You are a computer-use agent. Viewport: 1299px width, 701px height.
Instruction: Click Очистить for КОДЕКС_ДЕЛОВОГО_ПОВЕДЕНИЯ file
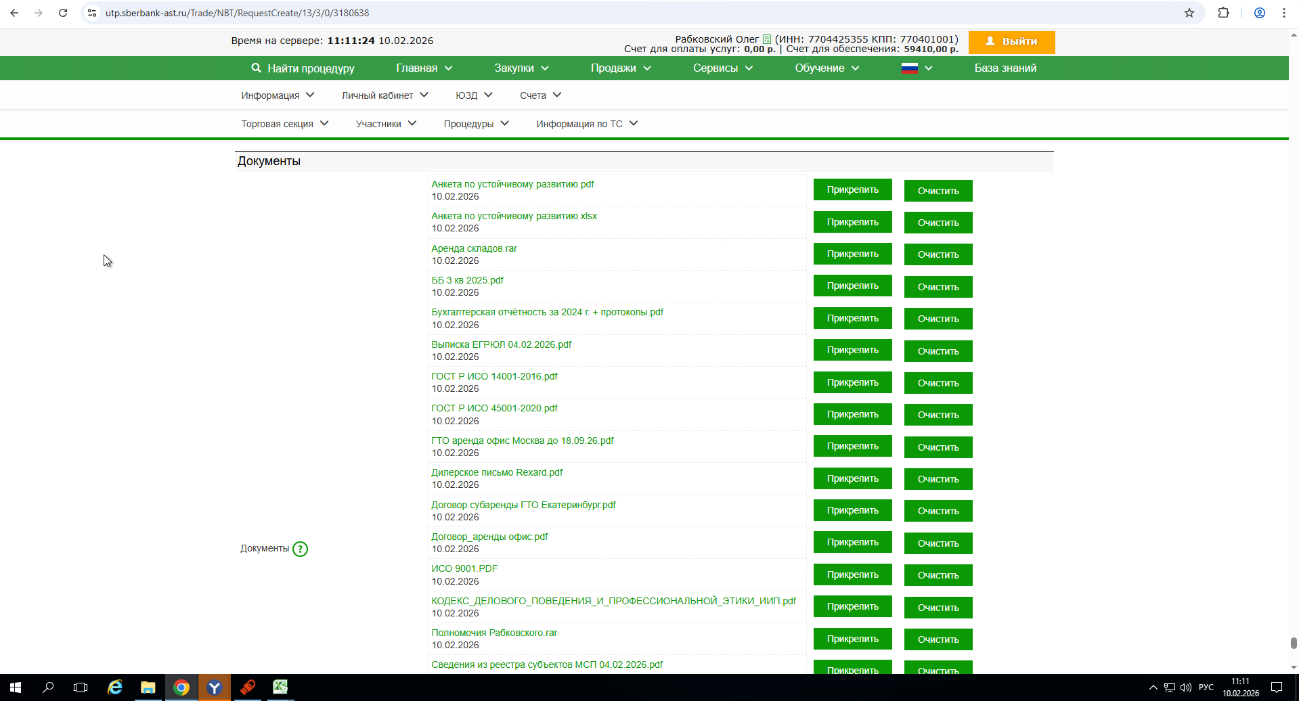938,608
